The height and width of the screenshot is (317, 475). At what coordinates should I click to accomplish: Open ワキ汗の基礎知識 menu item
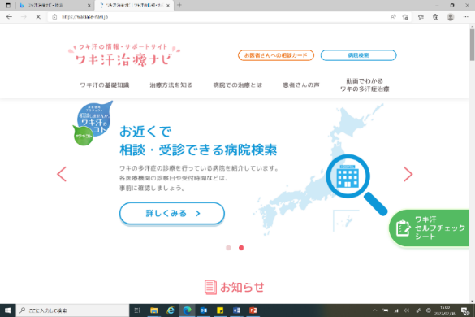click(x=105, y=85)
